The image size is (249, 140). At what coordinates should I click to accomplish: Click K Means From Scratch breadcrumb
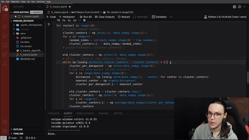(86, 12)
